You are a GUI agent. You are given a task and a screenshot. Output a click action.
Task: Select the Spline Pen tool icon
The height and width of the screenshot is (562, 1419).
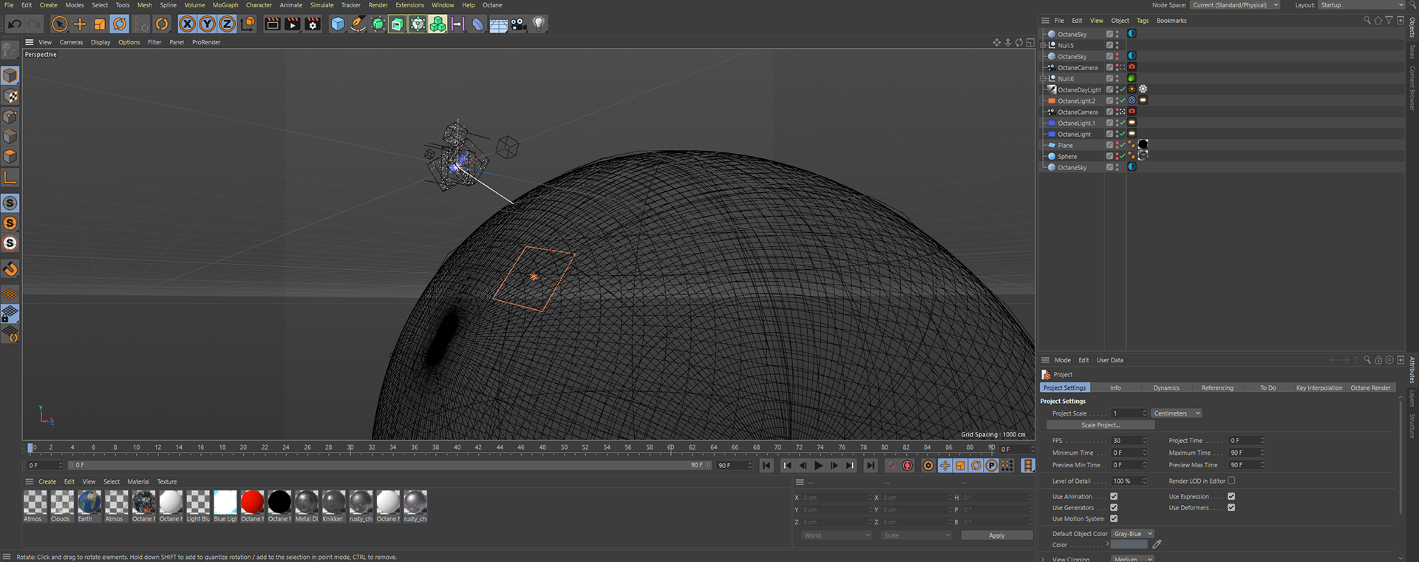[x=358, y=24]
